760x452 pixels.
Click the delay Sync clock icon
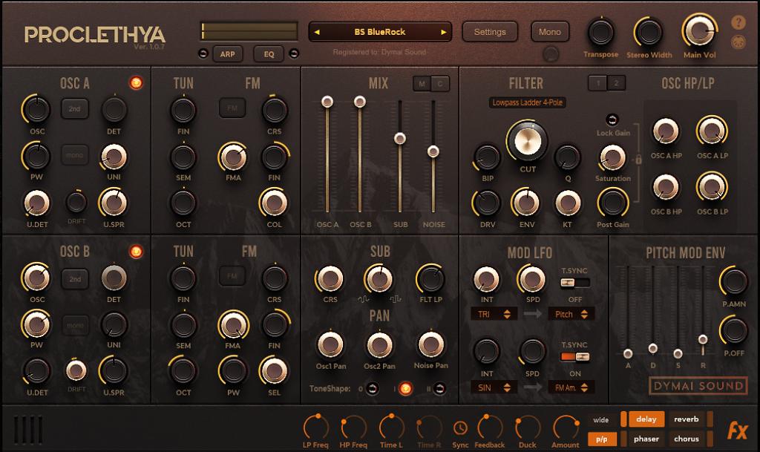[x=460, y=428]
